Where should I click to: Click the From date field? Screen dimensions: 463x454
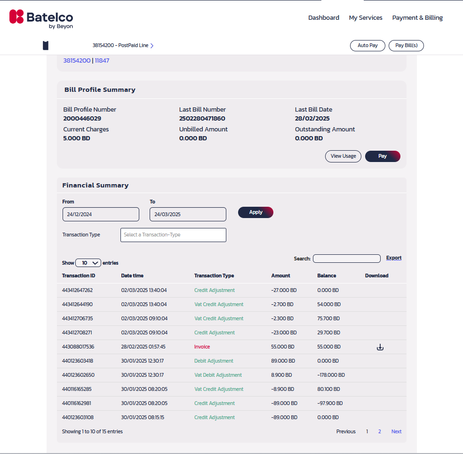[101, 214]
